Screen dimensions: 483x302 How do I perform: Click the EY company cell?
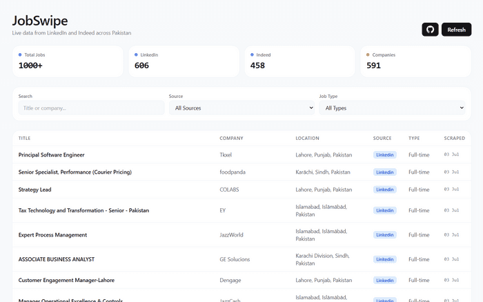[222, 210]
